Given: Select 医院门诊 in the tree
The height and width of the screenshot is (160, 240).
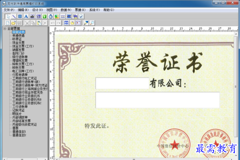Looking at the screenshot, I should click(18, 53).
